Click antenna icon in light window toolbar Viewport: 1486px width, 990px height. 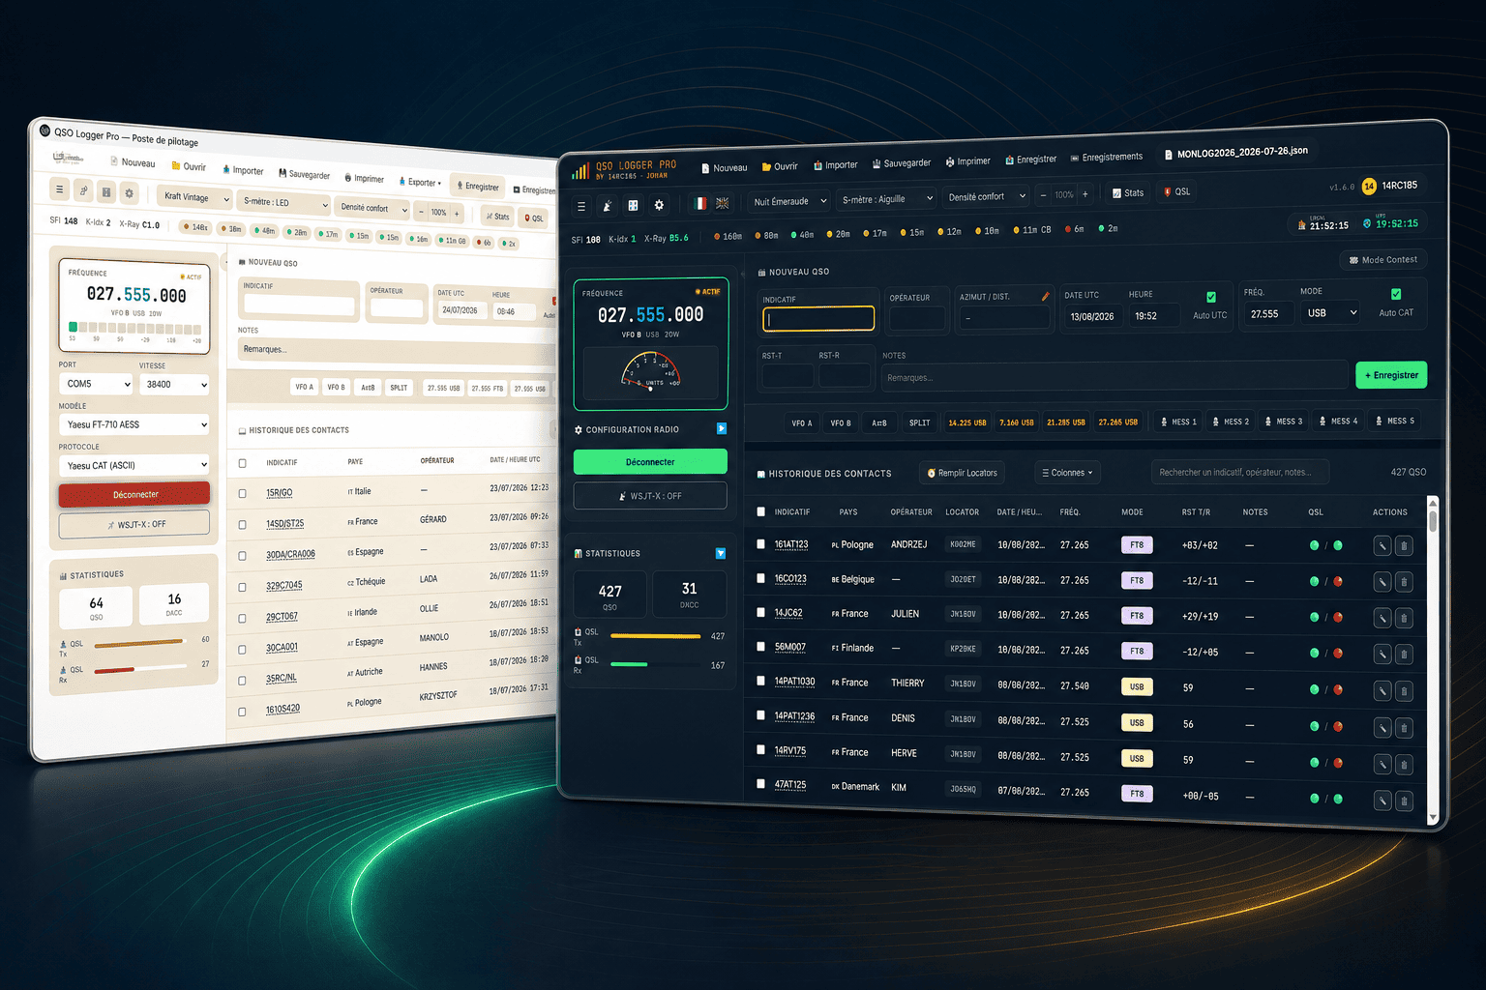[83, 190]
